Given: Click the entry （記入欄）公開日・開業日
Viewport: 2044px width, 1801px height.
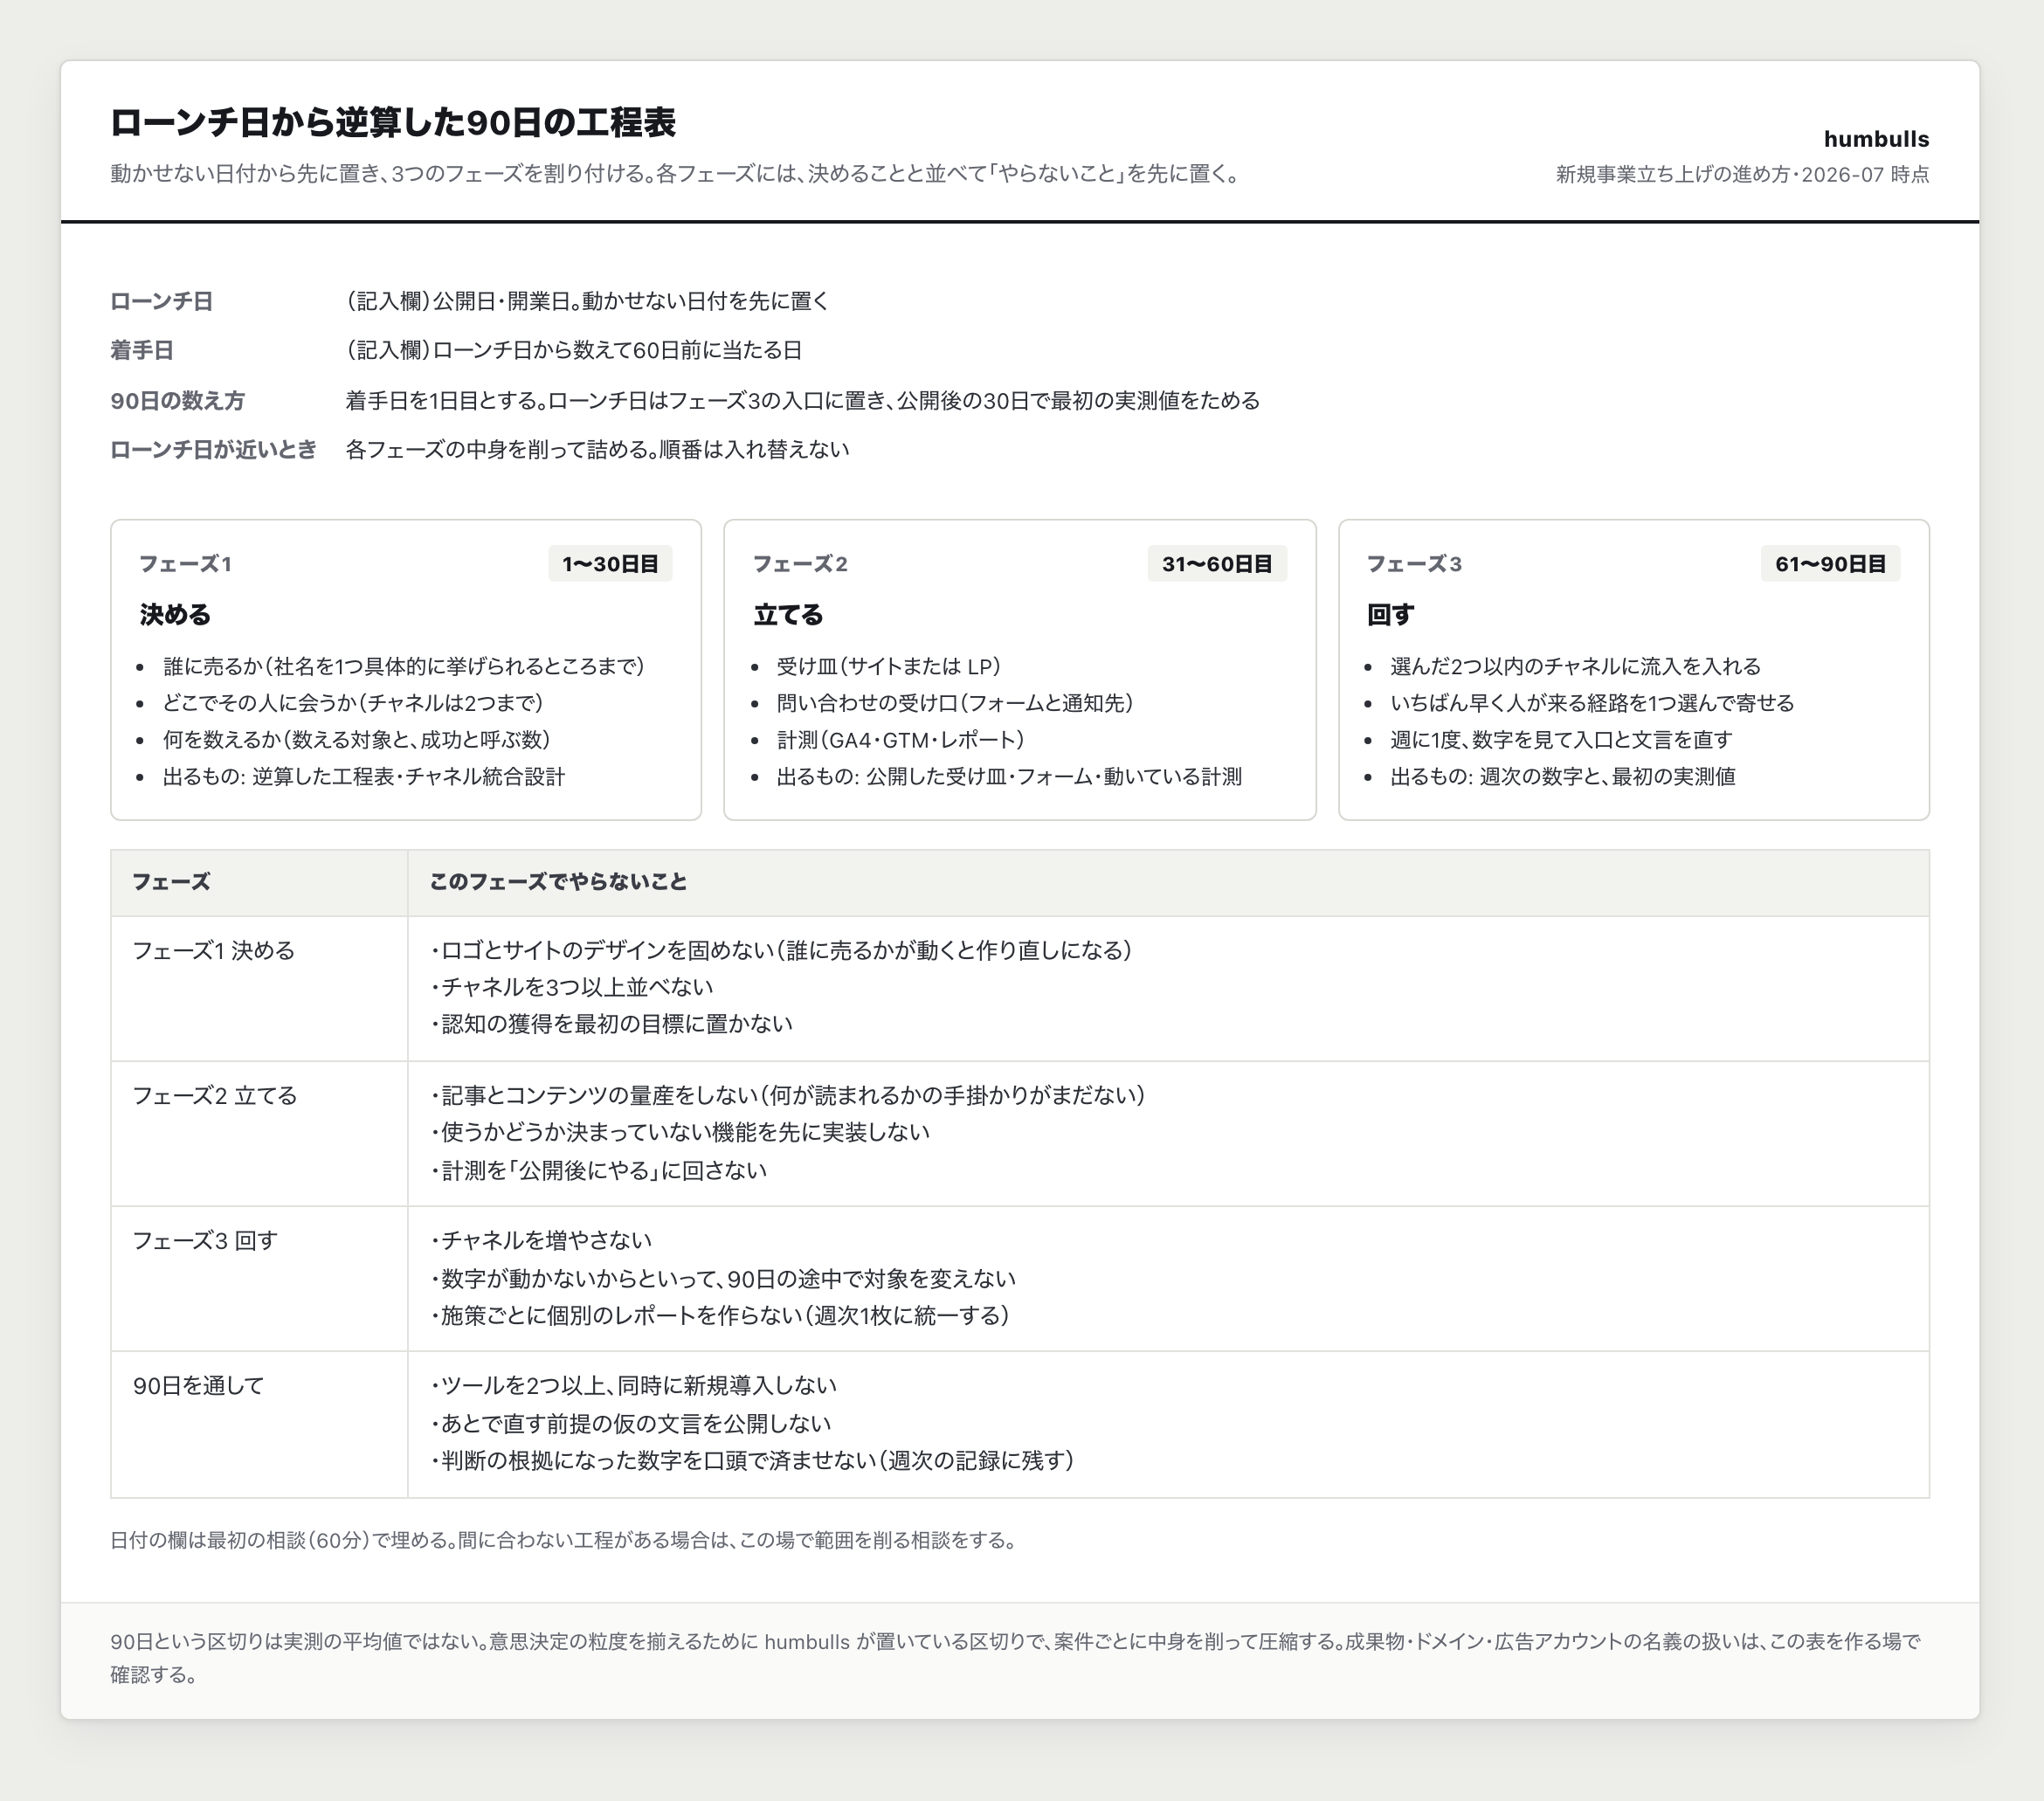Looking at the screenshot, I should [x=587, y=301].
